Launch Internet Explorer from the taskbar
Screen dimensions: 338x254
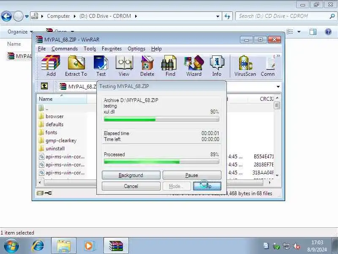click(x=38, y=246)
